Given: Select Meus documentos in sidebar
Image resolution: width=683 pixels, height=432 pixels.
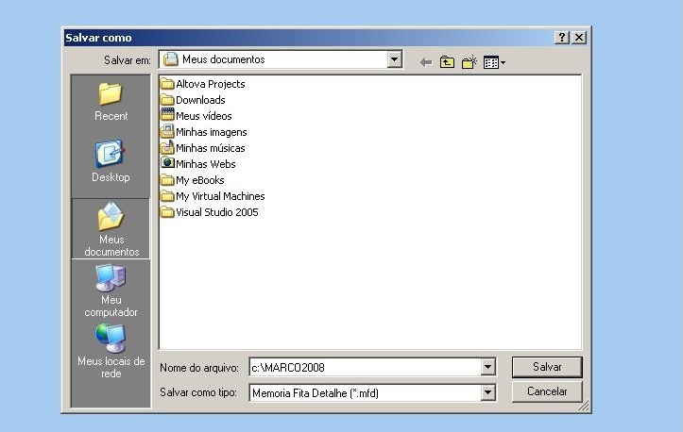Looking at the screenshot, I should click(111, 229).
